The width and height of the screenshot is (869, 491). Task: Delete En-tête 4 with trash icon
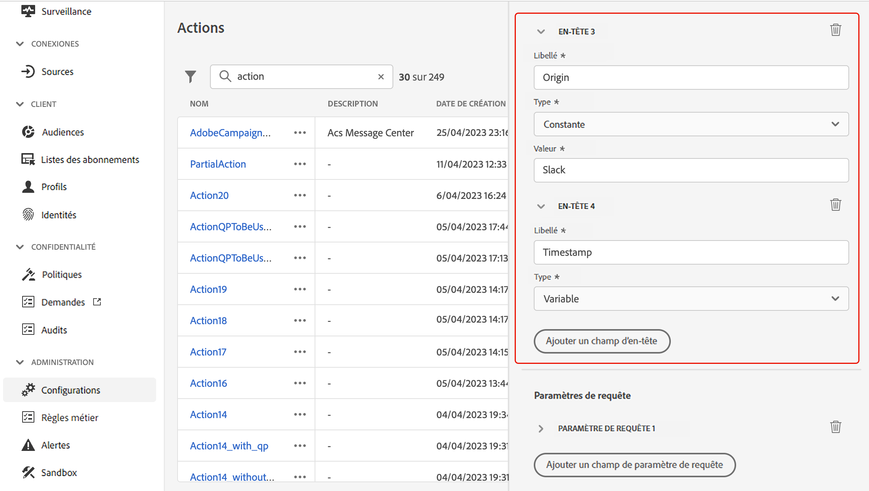point(835,205)
